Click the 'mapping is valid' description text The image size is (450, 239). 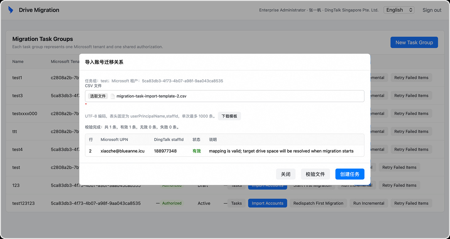click(281, 151)
